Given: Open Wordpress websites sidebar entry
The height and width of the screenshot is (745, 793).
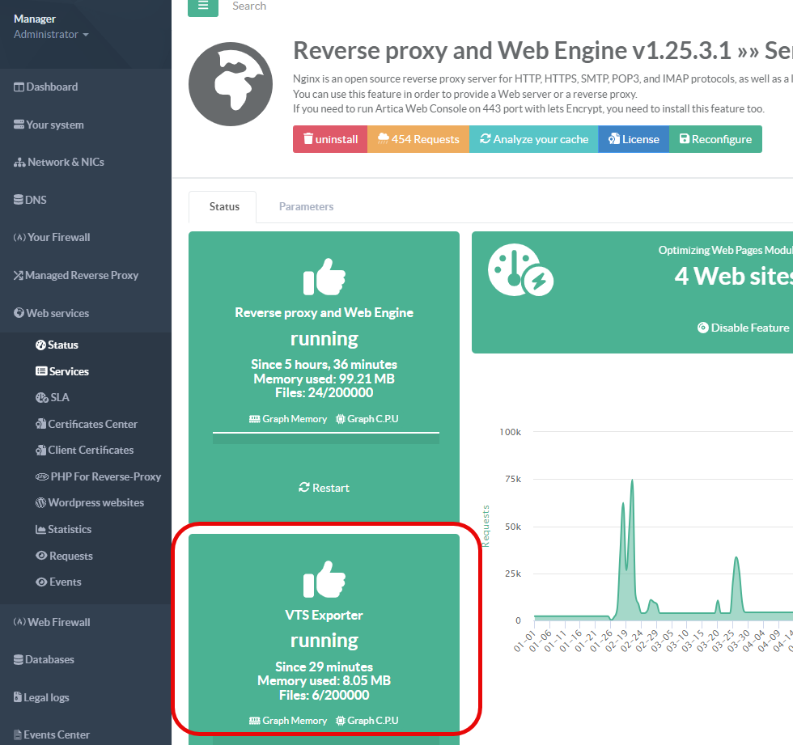Looking at the screenshot, I should pos(95,502).
